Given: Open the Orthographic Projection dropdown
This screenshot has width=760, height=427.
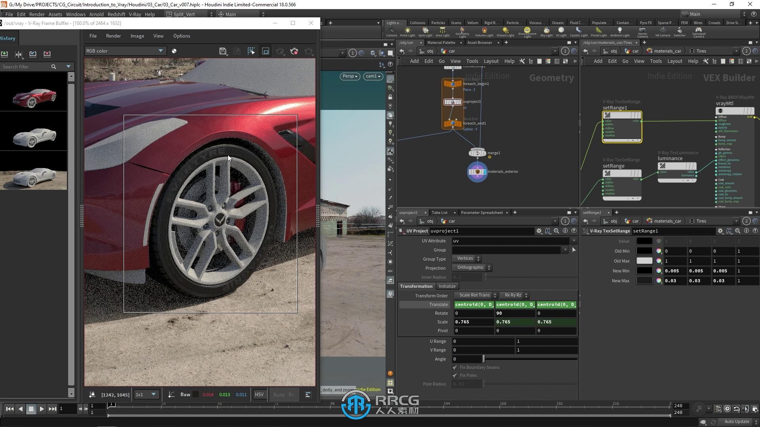Looking at the screenshot, I should (472, 268).
